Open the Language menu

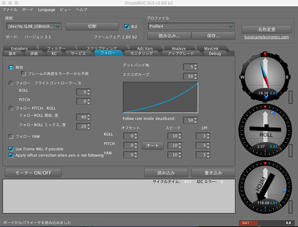[x=47, y=10]
